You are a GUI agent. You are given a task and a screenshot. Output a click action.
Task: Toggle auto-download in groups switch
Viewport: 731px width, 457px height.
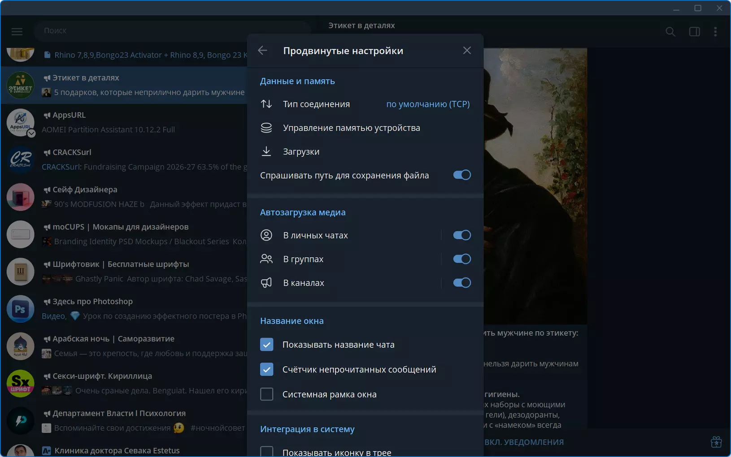[x=461, y=259]
